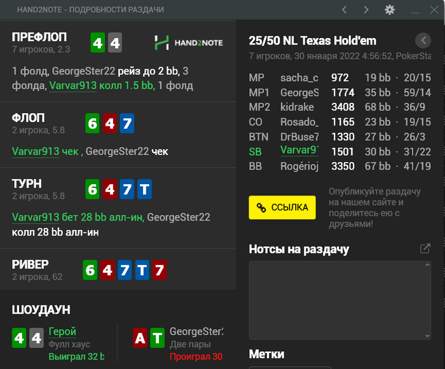Click GeorgeSter22 name in turn action
445x369 pixels.
click(x=179, y=217)
